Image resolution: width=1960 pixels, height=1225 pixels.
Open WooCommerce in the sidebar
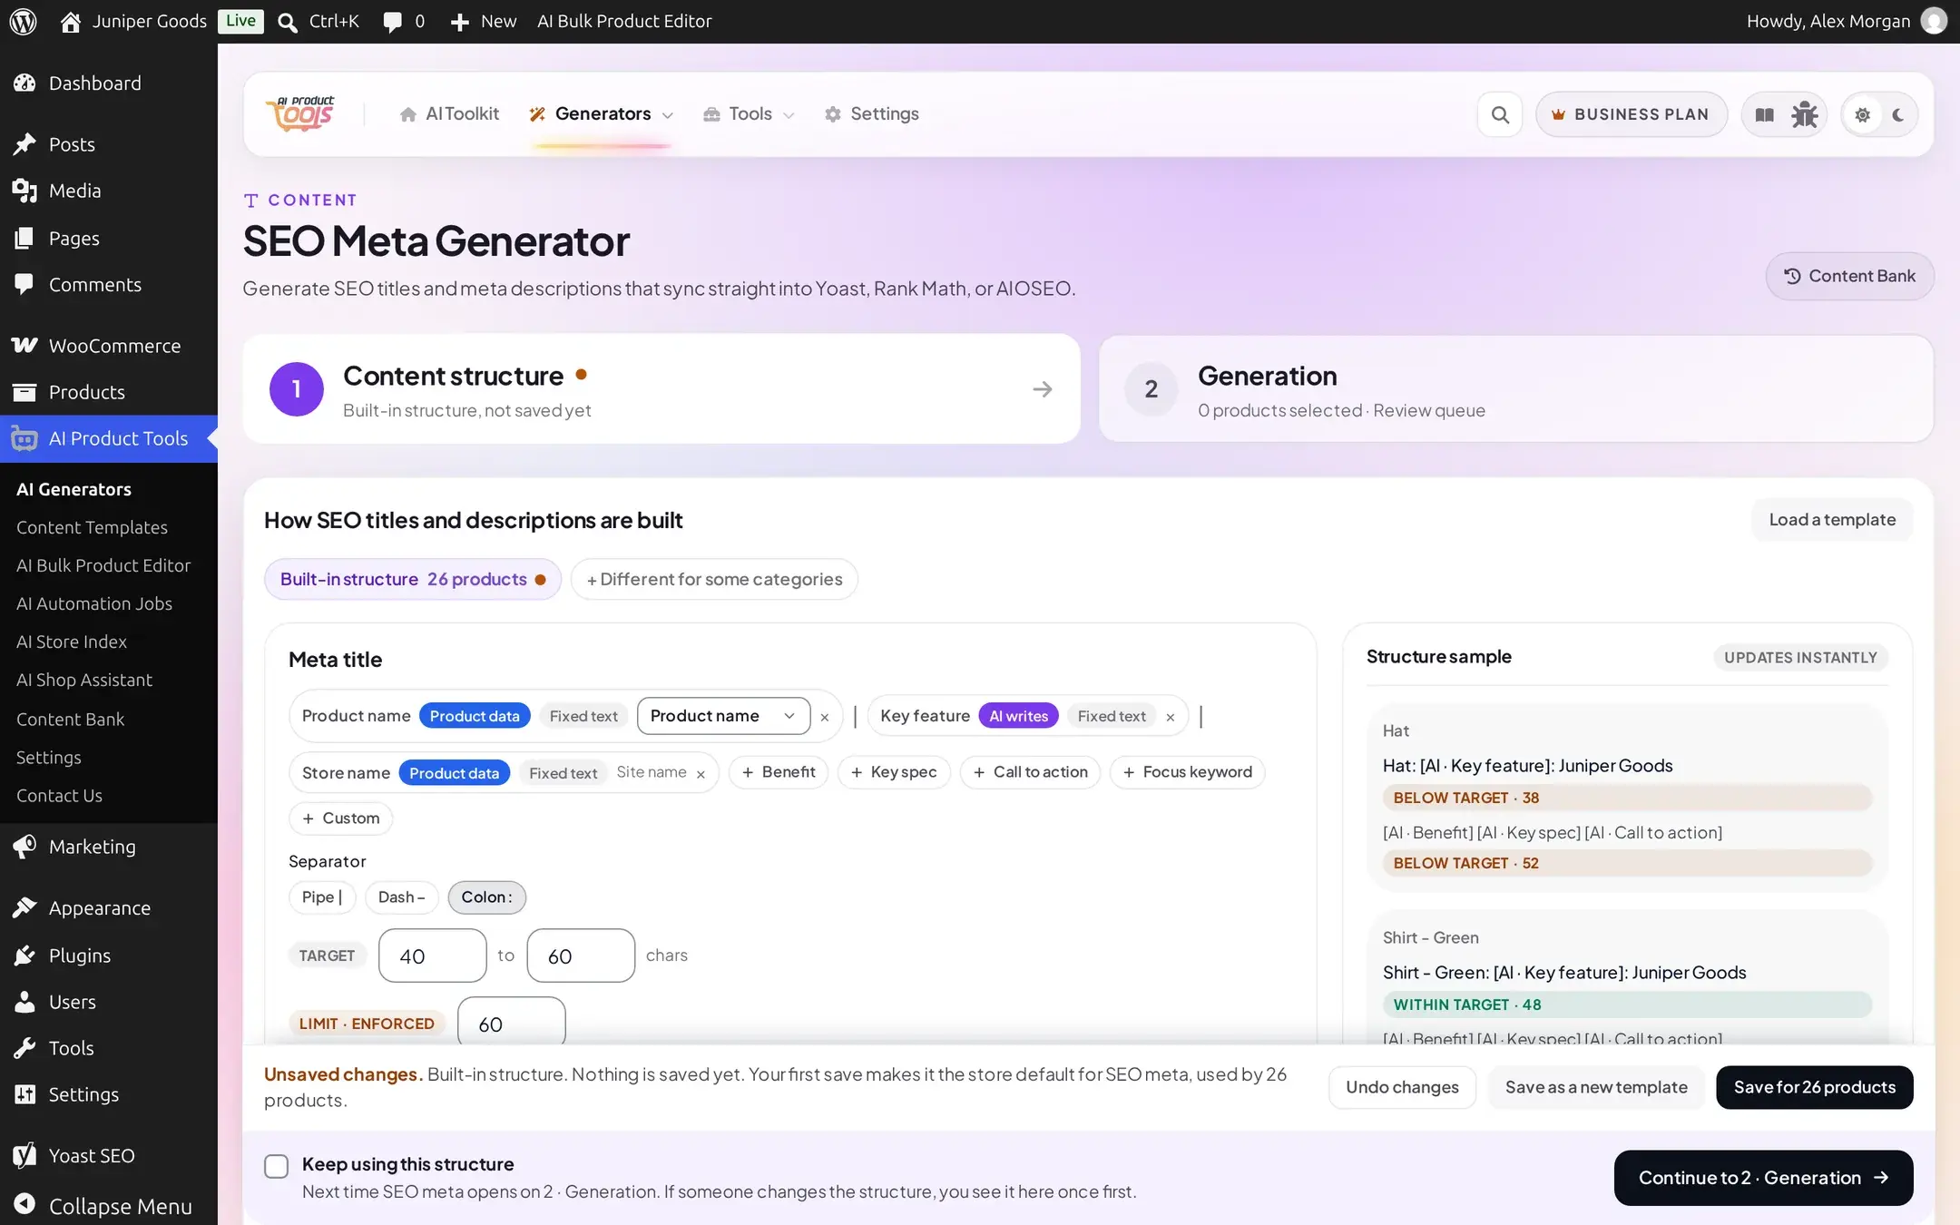109,346
